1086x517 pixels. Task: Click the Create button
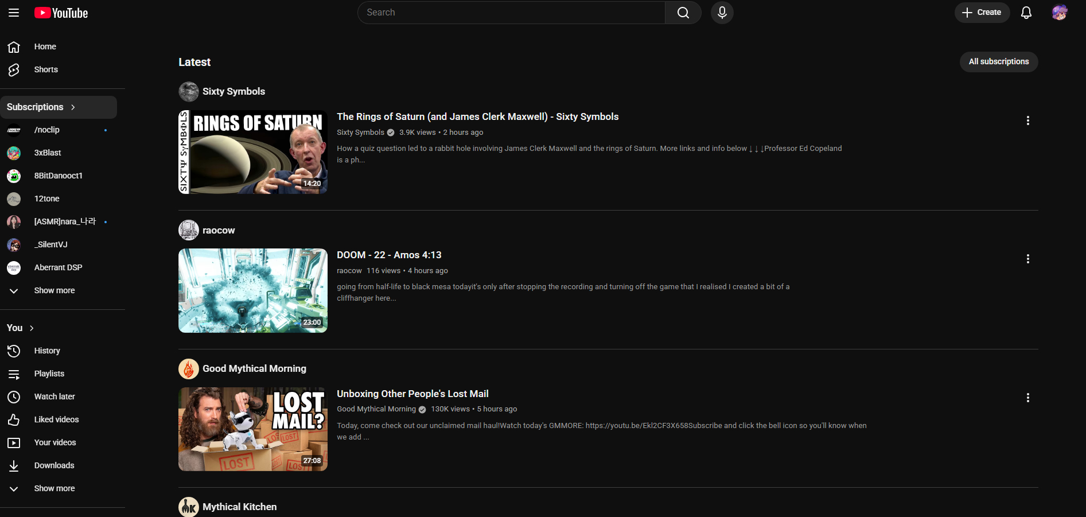982,13
